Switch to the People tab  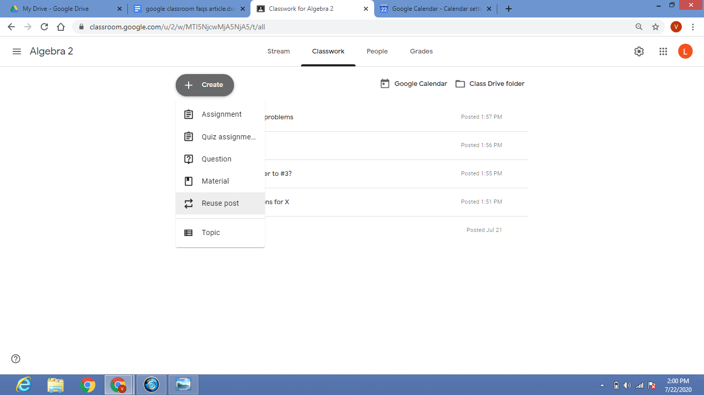pyautogui.click(x=377, y=51)
